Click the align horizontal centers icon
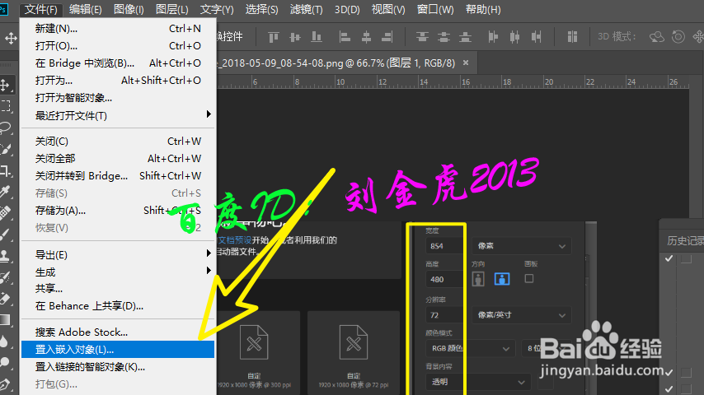This screenshot has height=395, width=704. [366, 37]
